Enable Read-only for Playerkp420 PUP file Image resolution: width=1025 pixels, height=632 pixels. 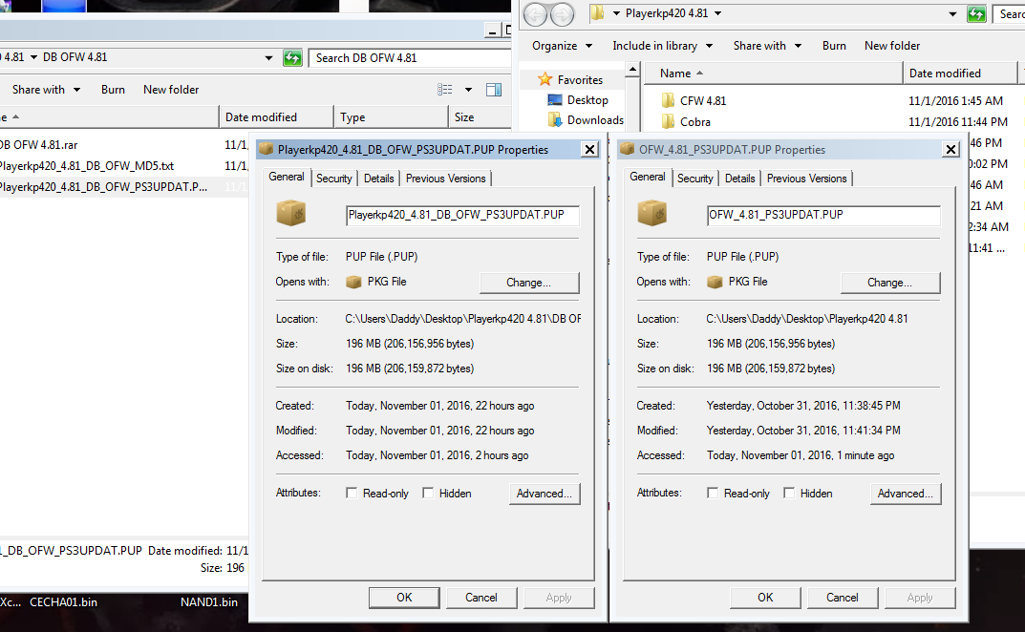pos(352,494)
